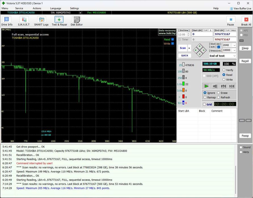253x198 pixels.
Task: Enable the Grid checkbox
Action: pyautogui.click(x=204, y=104)
